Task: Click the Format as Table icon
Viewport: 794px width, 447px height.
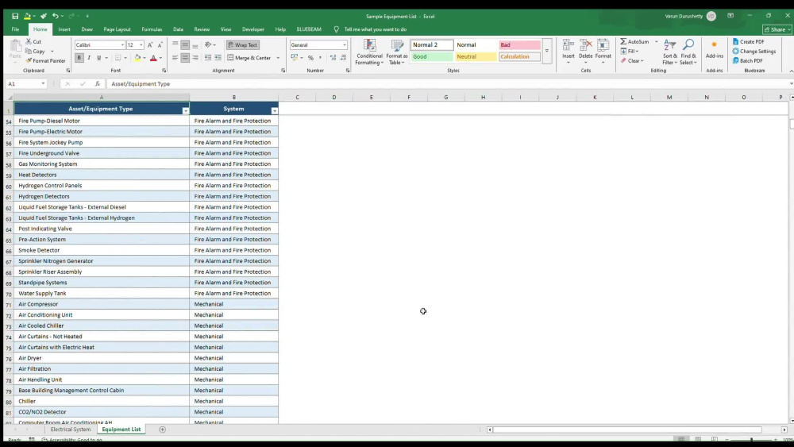Action: click(397, 45)
